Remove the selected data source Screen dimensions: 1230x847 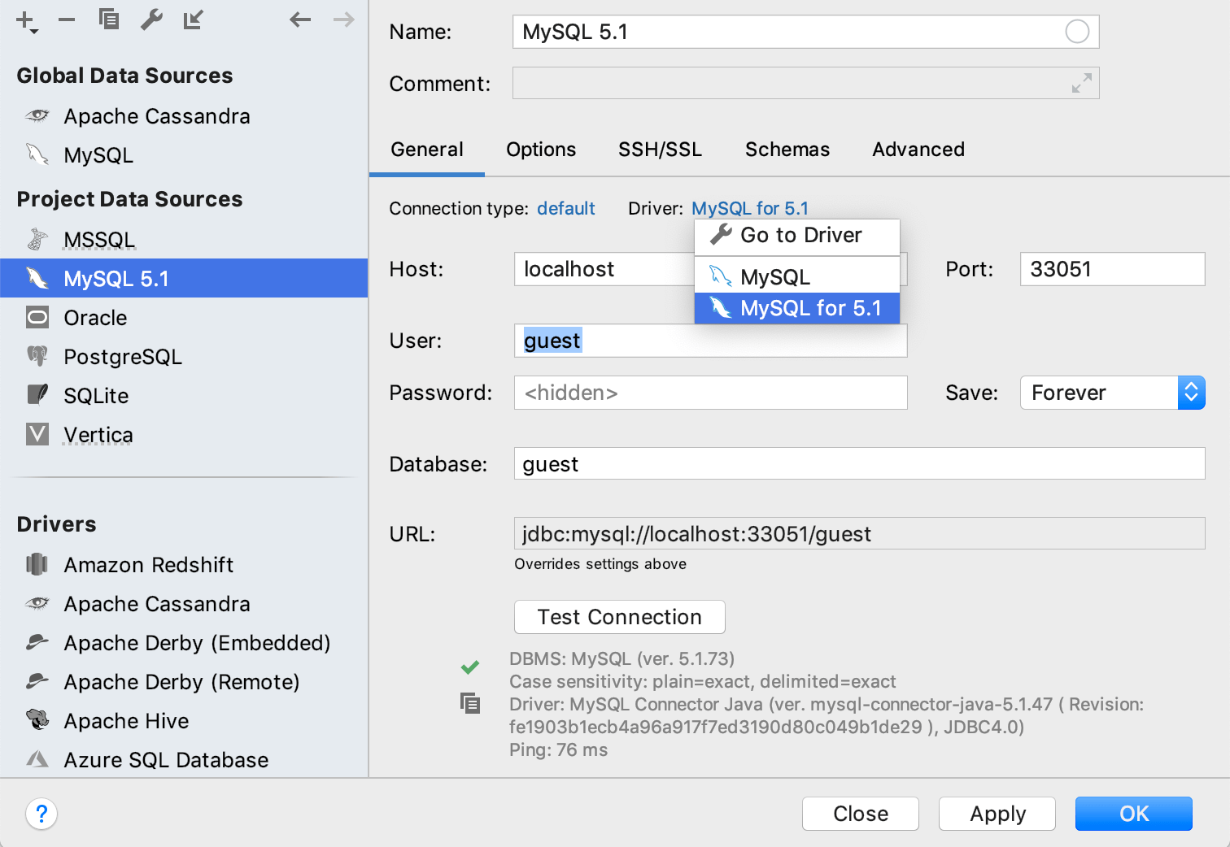point(67,20)
